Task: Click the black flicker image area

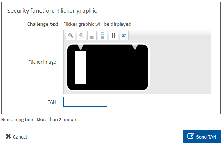Action: [117, 67]
